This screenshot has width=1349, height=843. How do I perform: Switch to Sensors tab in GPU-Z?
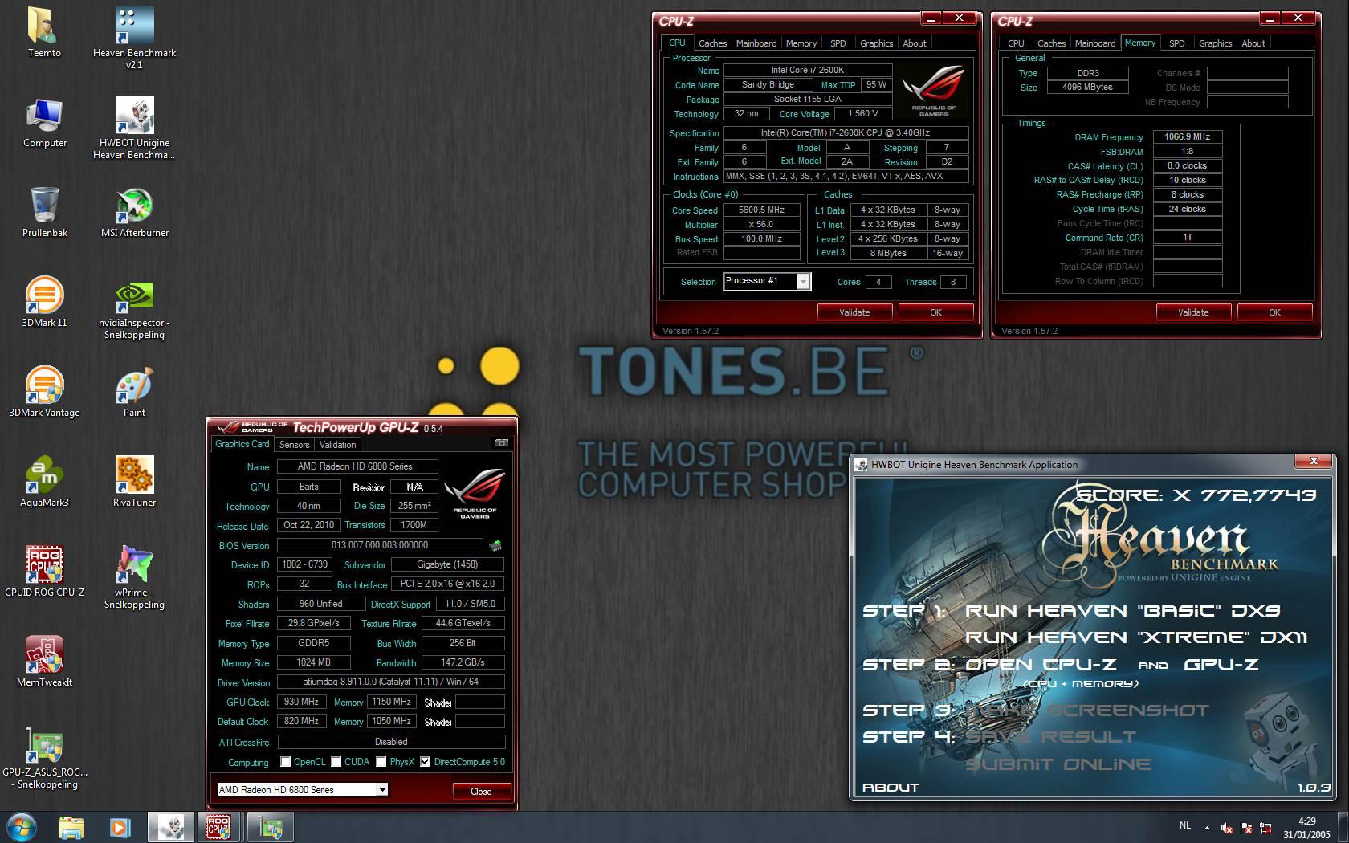click(294, 445)
